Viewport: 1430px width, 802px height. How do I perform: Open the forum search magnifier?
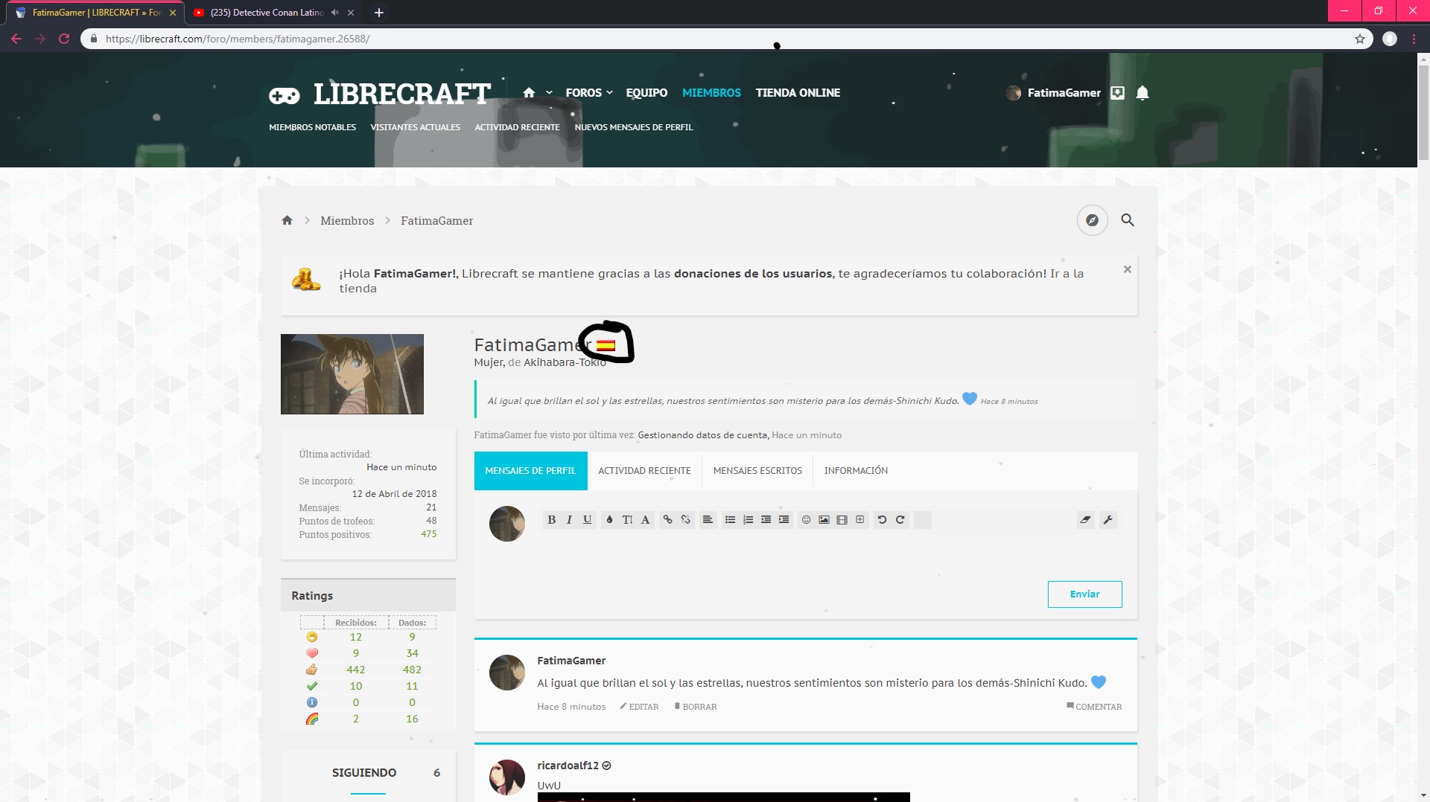1128,220
